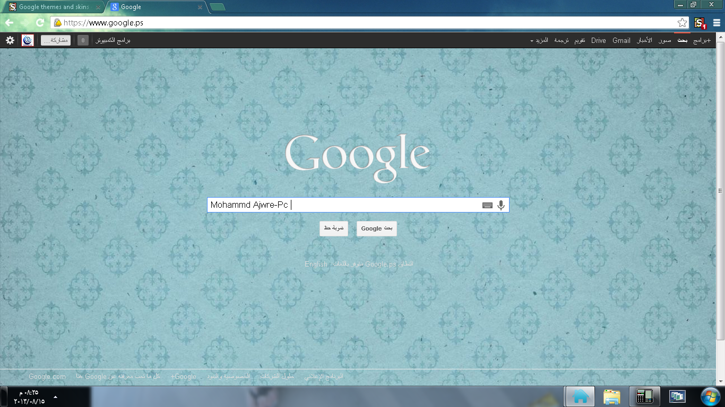Open the Chrome menu (three bars)
The height and width of the screenshot is (407, 725).
click(x=717, y=23)
